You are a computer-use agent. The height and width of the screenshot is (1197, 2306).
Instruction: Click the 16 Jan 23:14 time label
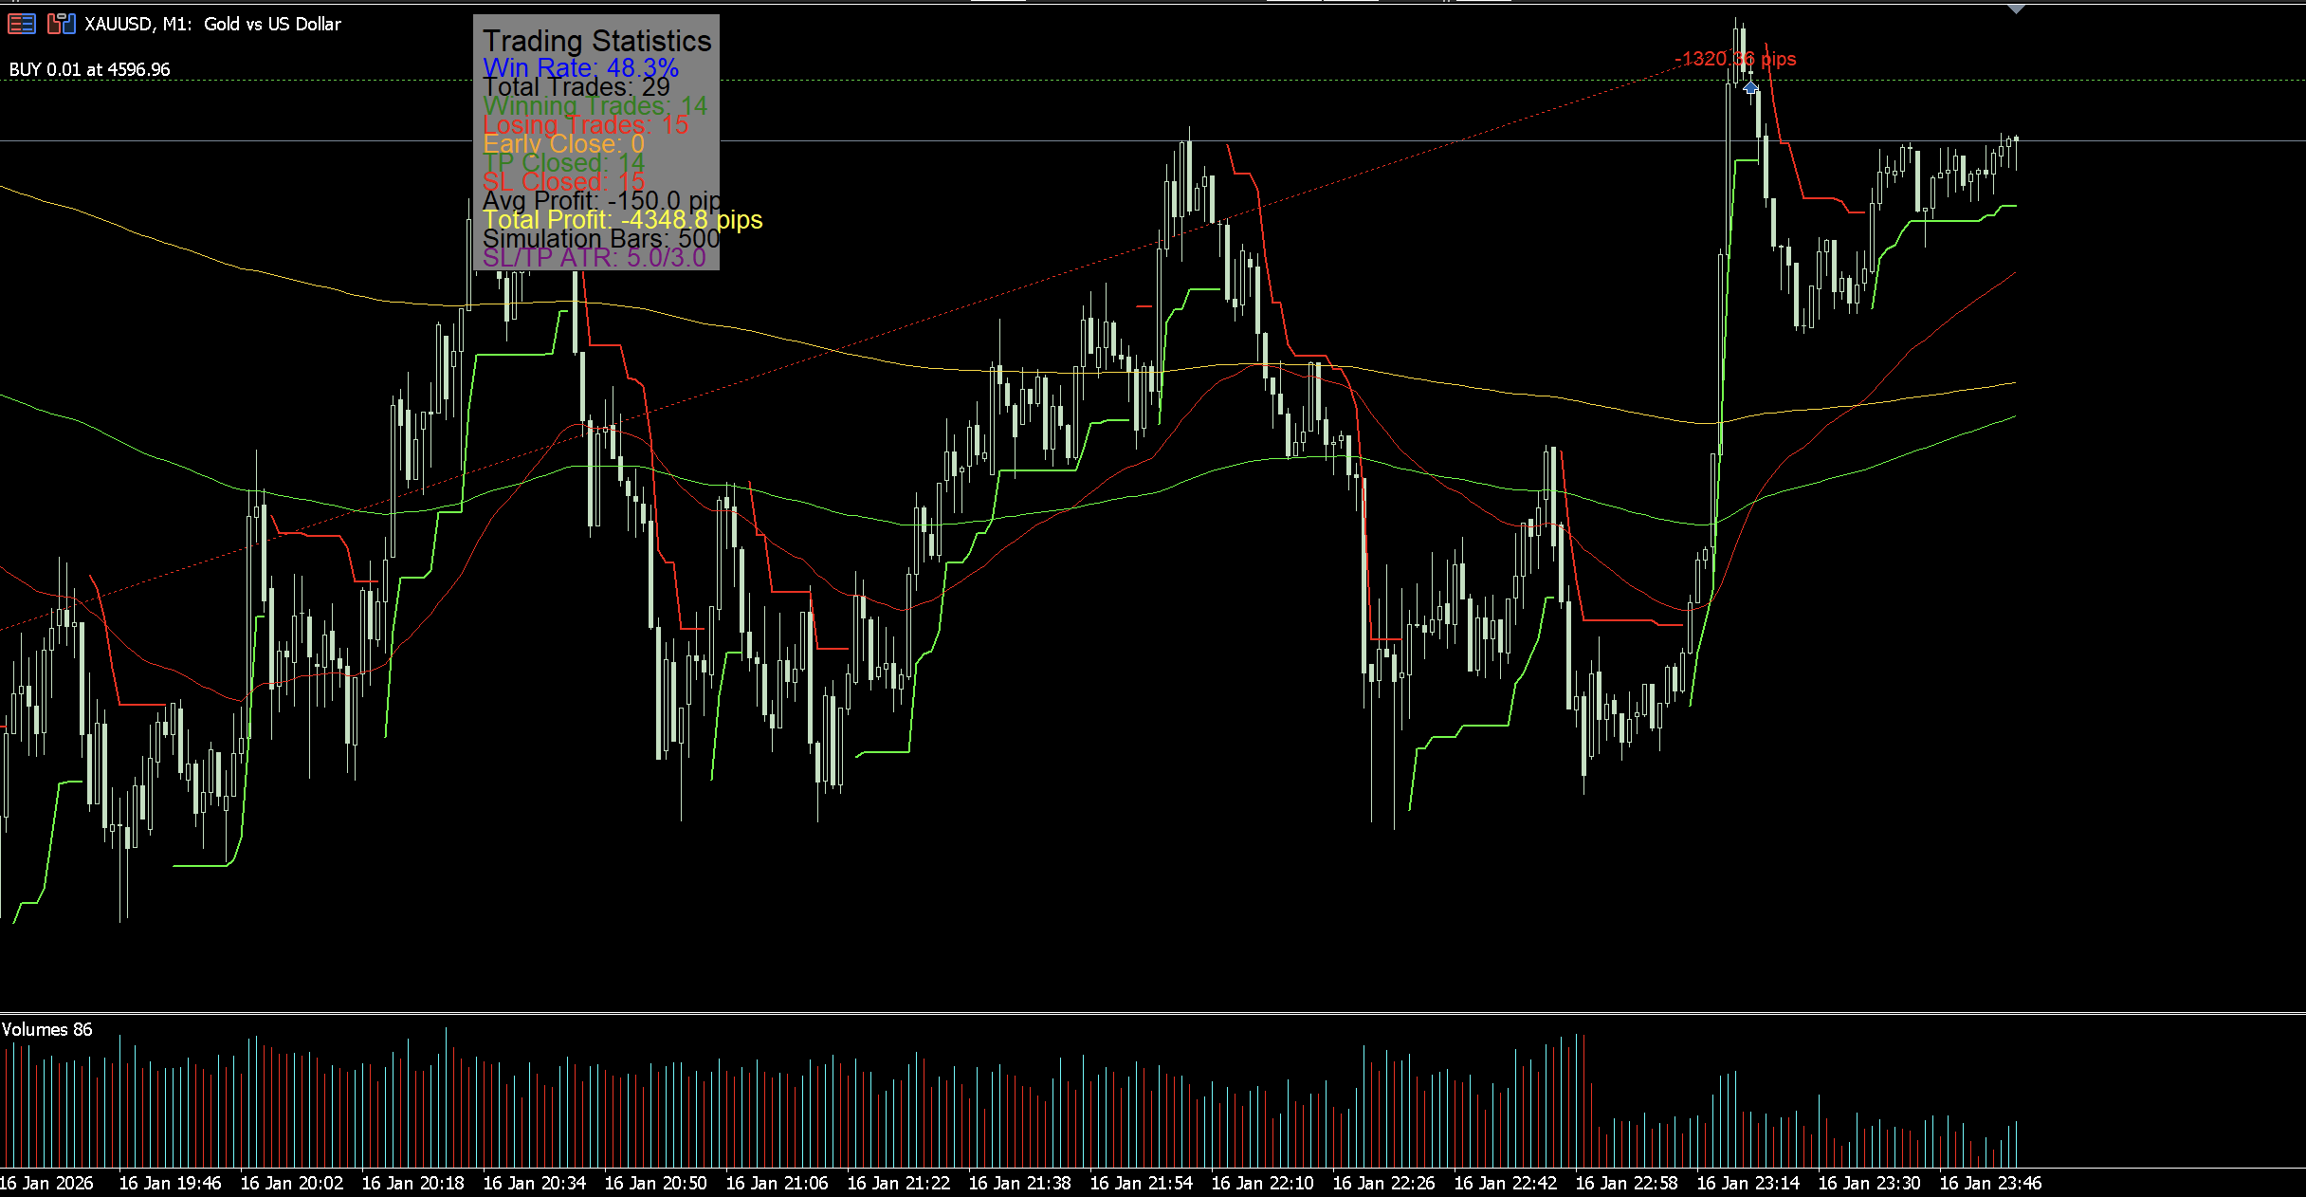[1748, 1183]
